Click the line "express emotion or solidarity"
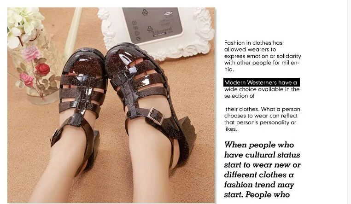The width and height of the screenshot is (351, 204). [x=263, y=56]
